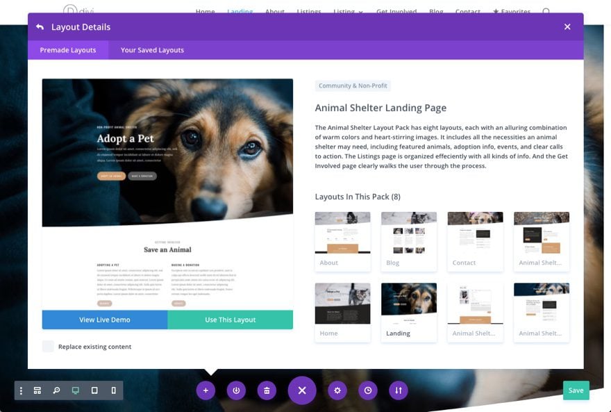Click the Community & Non-Profit category tag

point(353,86)
